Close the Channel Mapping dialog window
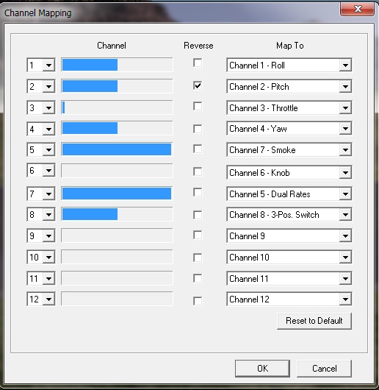The width and height of the screenshot is (379, 390). click(357, 10)
